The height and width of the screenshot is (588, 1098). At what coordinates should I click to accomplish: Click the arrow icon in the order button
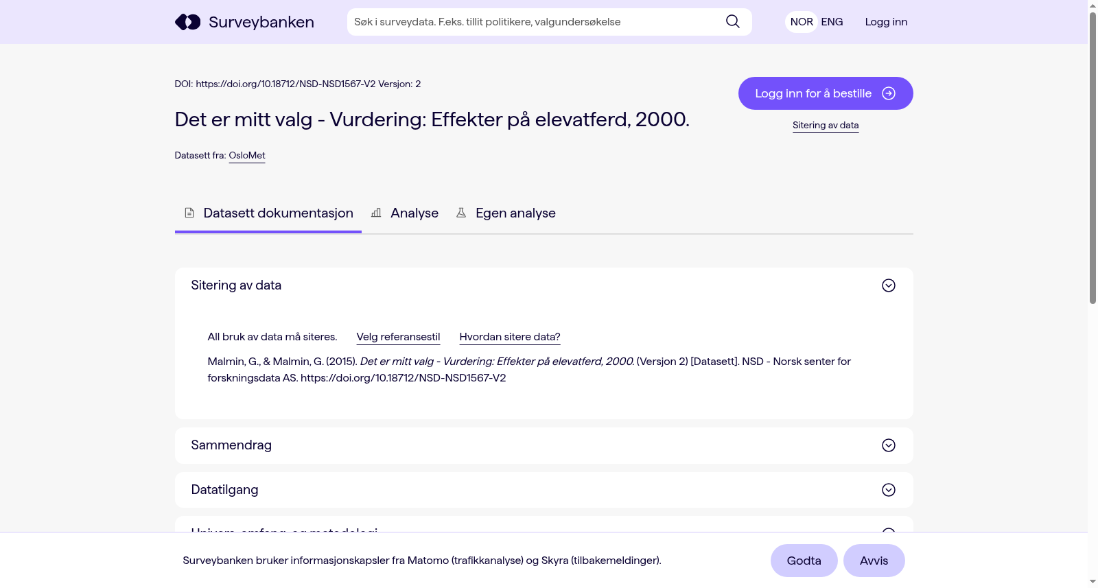click(889, 93)
